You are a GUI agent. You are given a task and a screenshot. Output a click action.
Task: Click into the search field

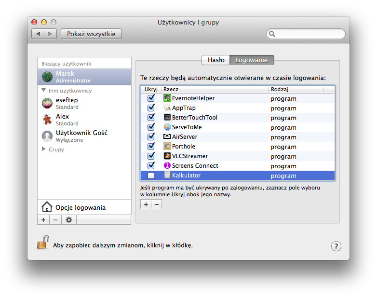coord(306,34)
